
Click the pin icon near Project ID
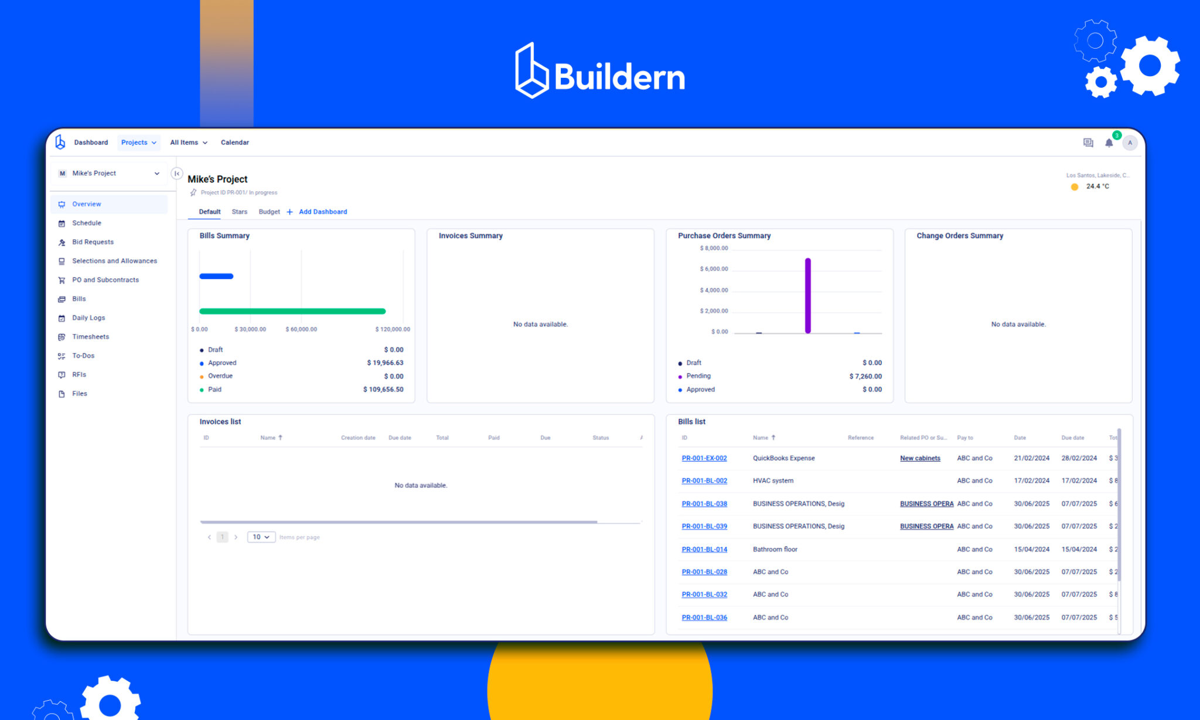coord(193,193)
